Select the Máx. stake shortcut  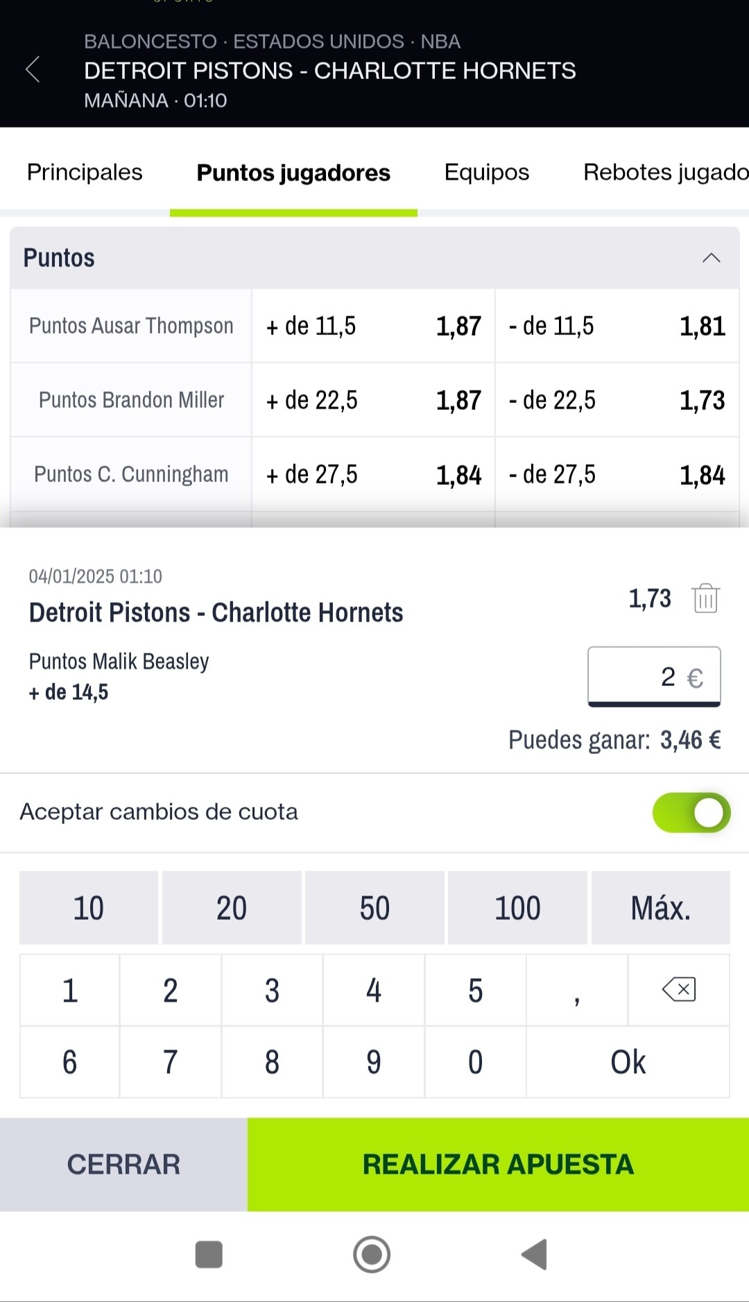[x=660, y=907]
